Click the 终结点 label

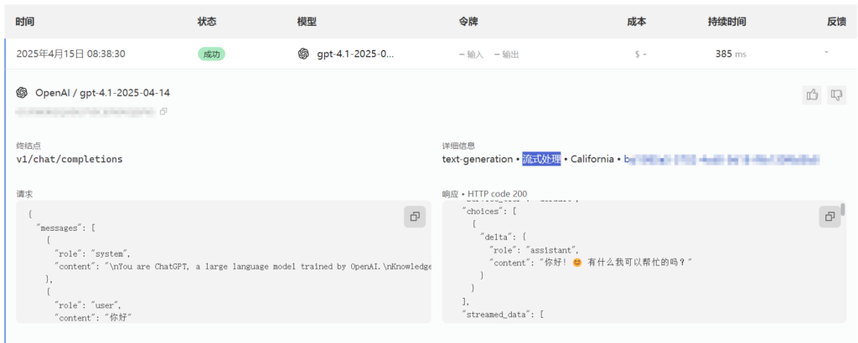[x=28, y=146]
